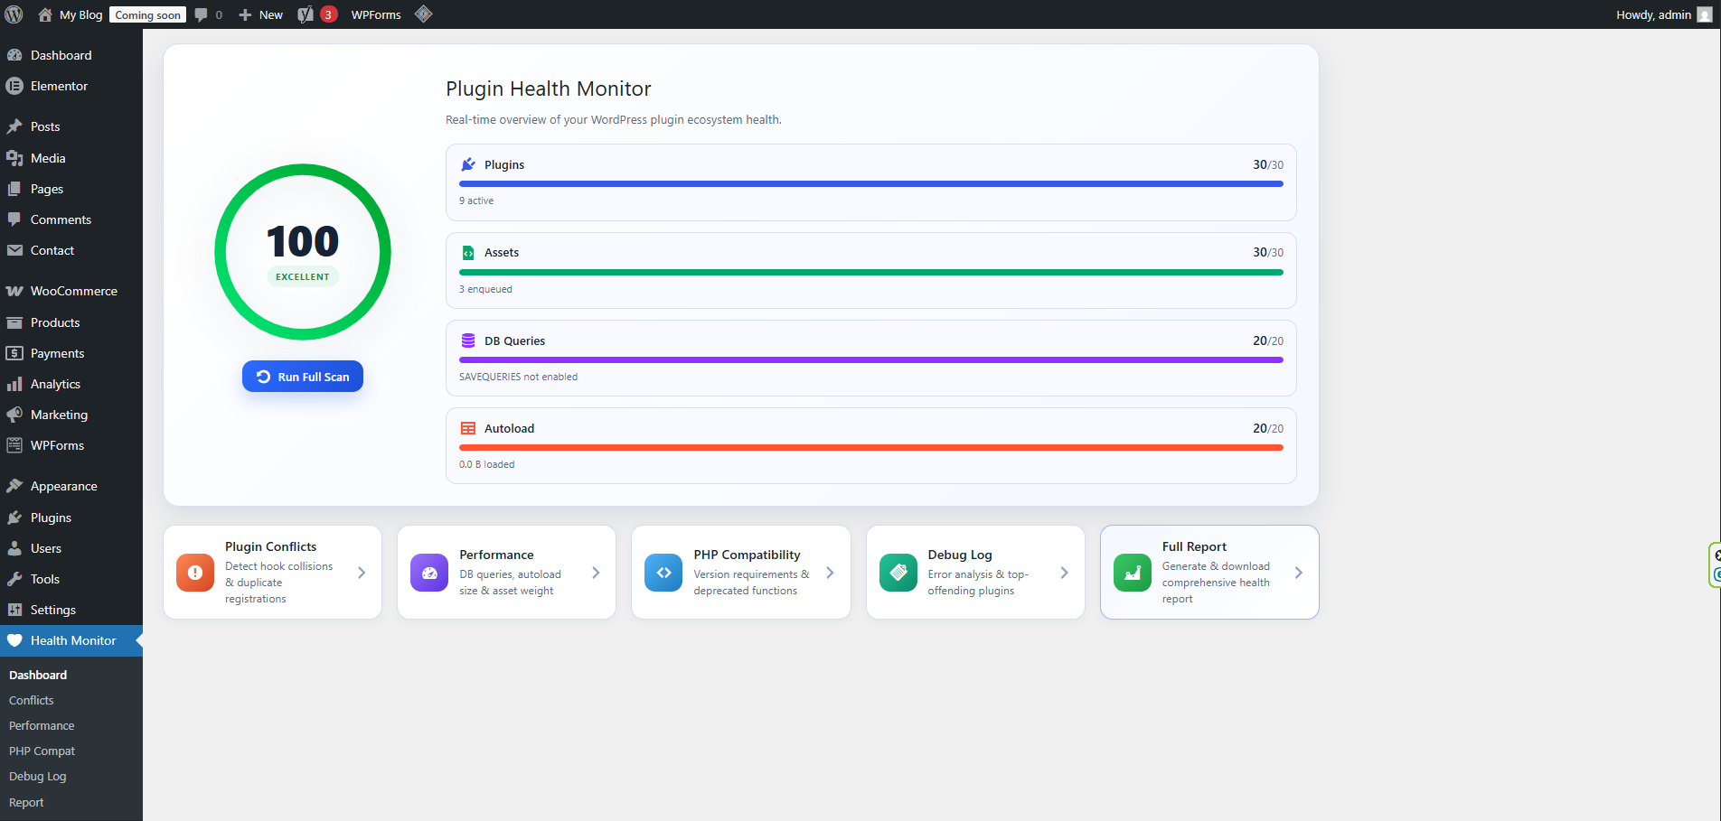This screenshot has height=821, width=1721.
Task: Expand the Plugin Conflicts card chevron
Action: [x=362, y=573]
